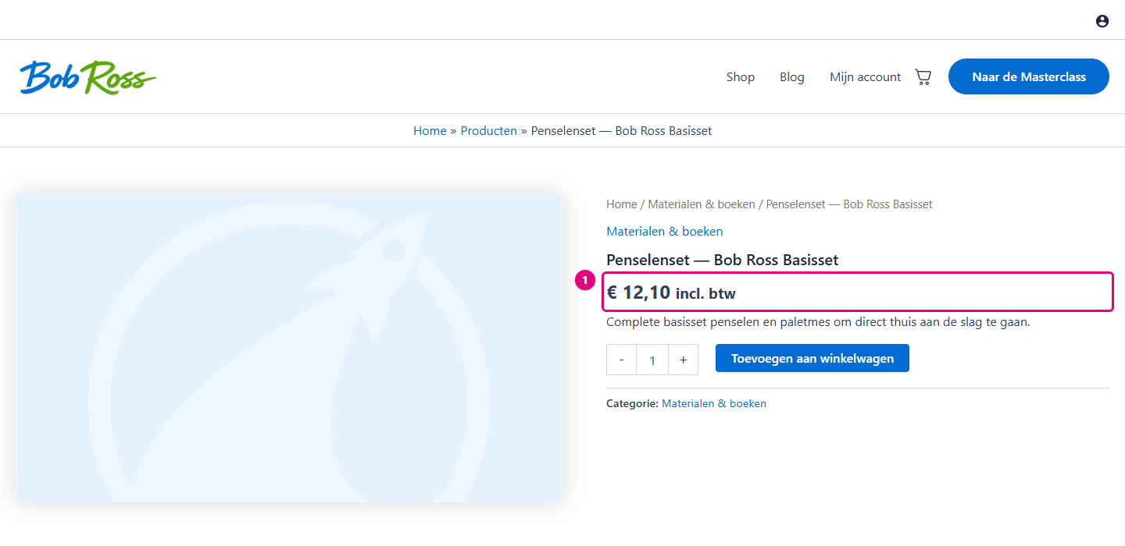This screenshot has height=546, width=1125.
Task: Click the Naar de Masterclass button
Action: pos(1029,76)
